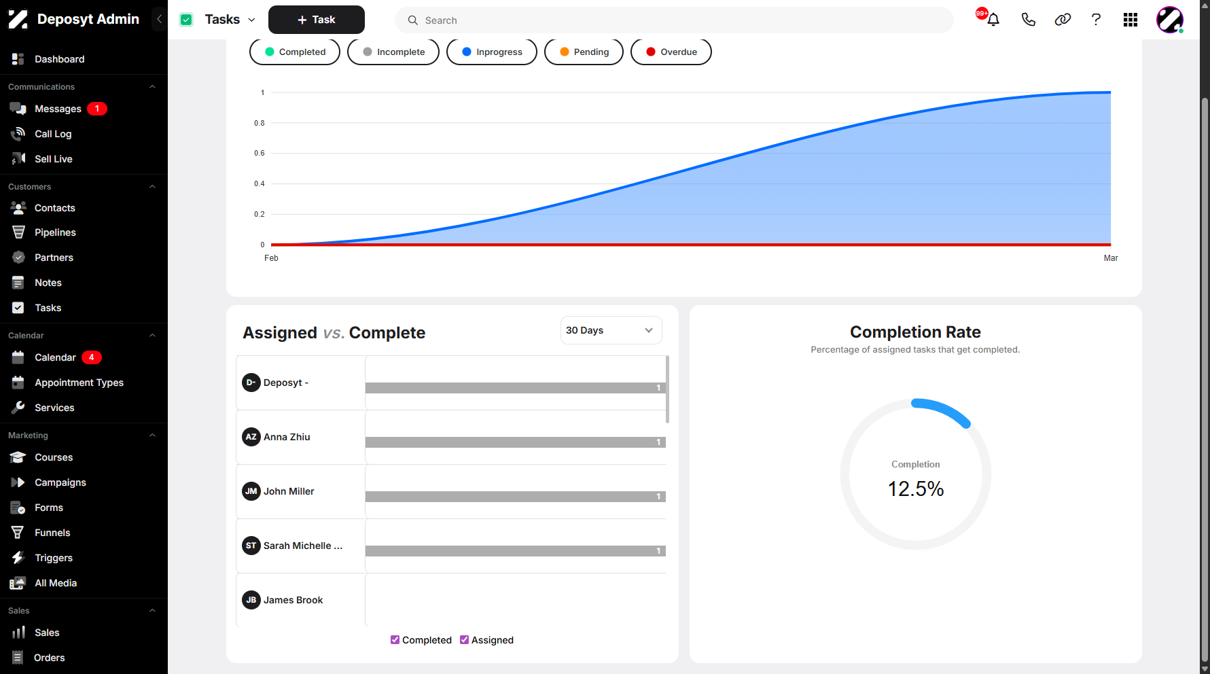Click the Sell Live sidebar icon
Viewport: 1210px width, 674px height.
(18, 159)
